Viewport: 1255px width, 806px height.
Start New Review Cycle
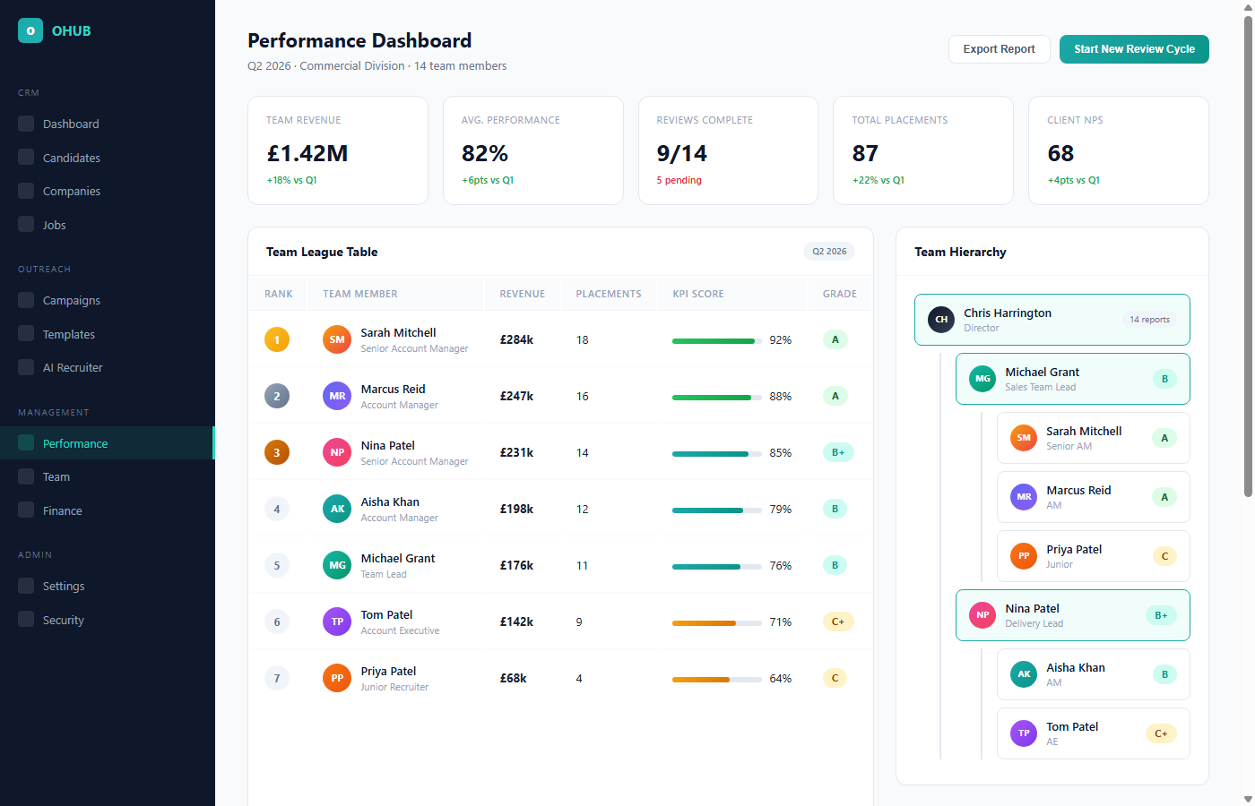coord(1134,49)
